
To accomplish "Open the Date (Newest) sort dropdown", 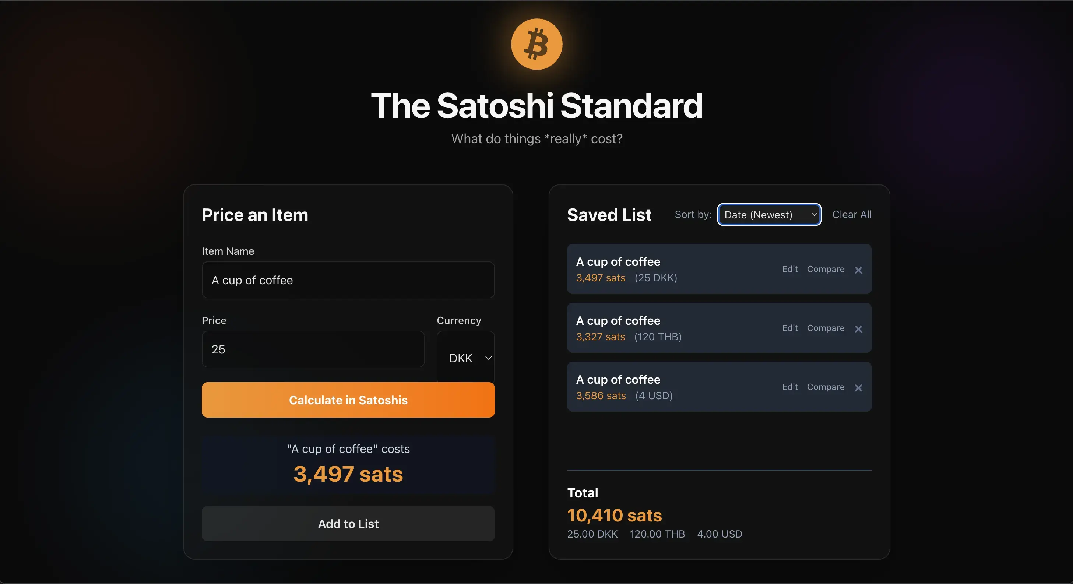I will [769, 215].
